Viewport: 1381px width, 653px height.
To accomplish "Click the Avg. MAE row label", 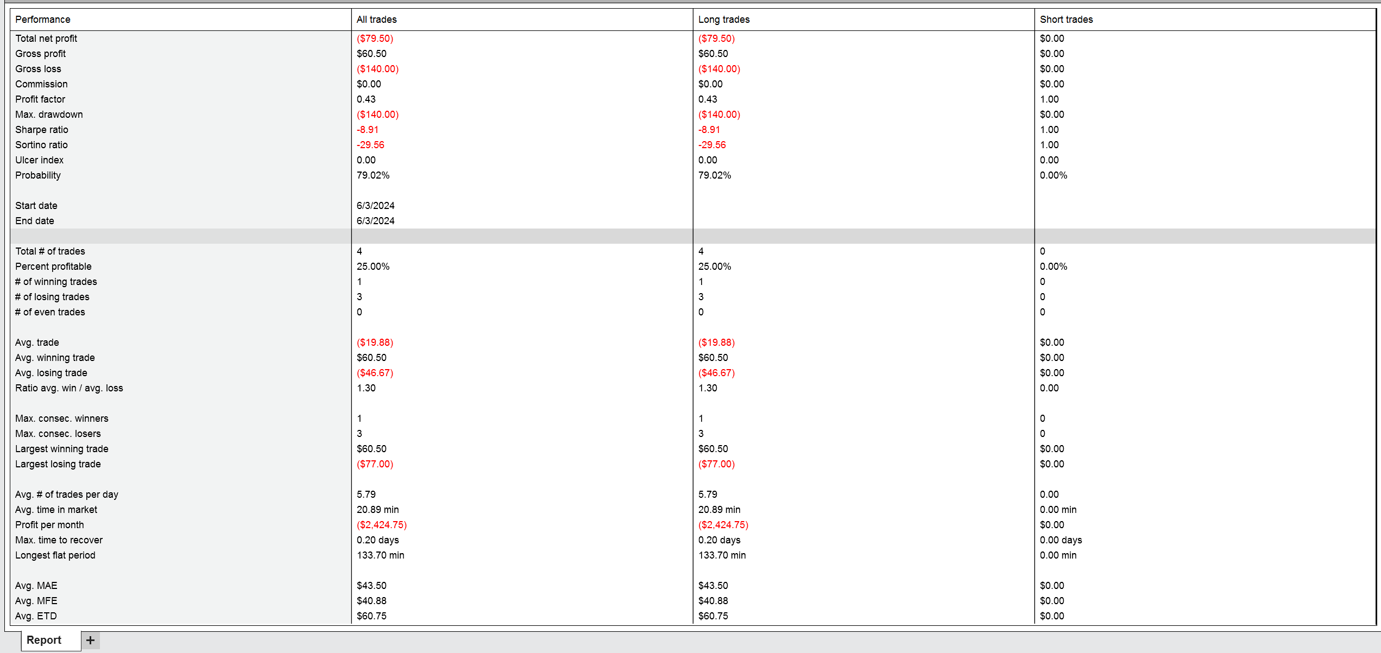I will click(36, 586).
